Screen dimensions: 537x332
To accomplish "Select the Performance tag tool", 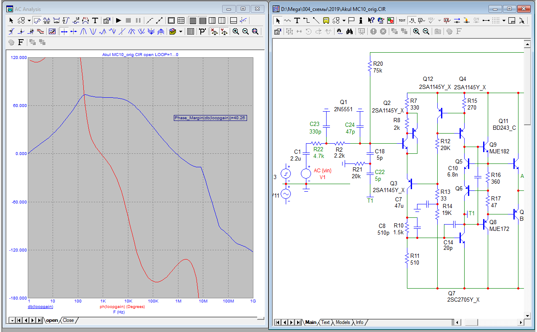I will click(x=85, y=20).
